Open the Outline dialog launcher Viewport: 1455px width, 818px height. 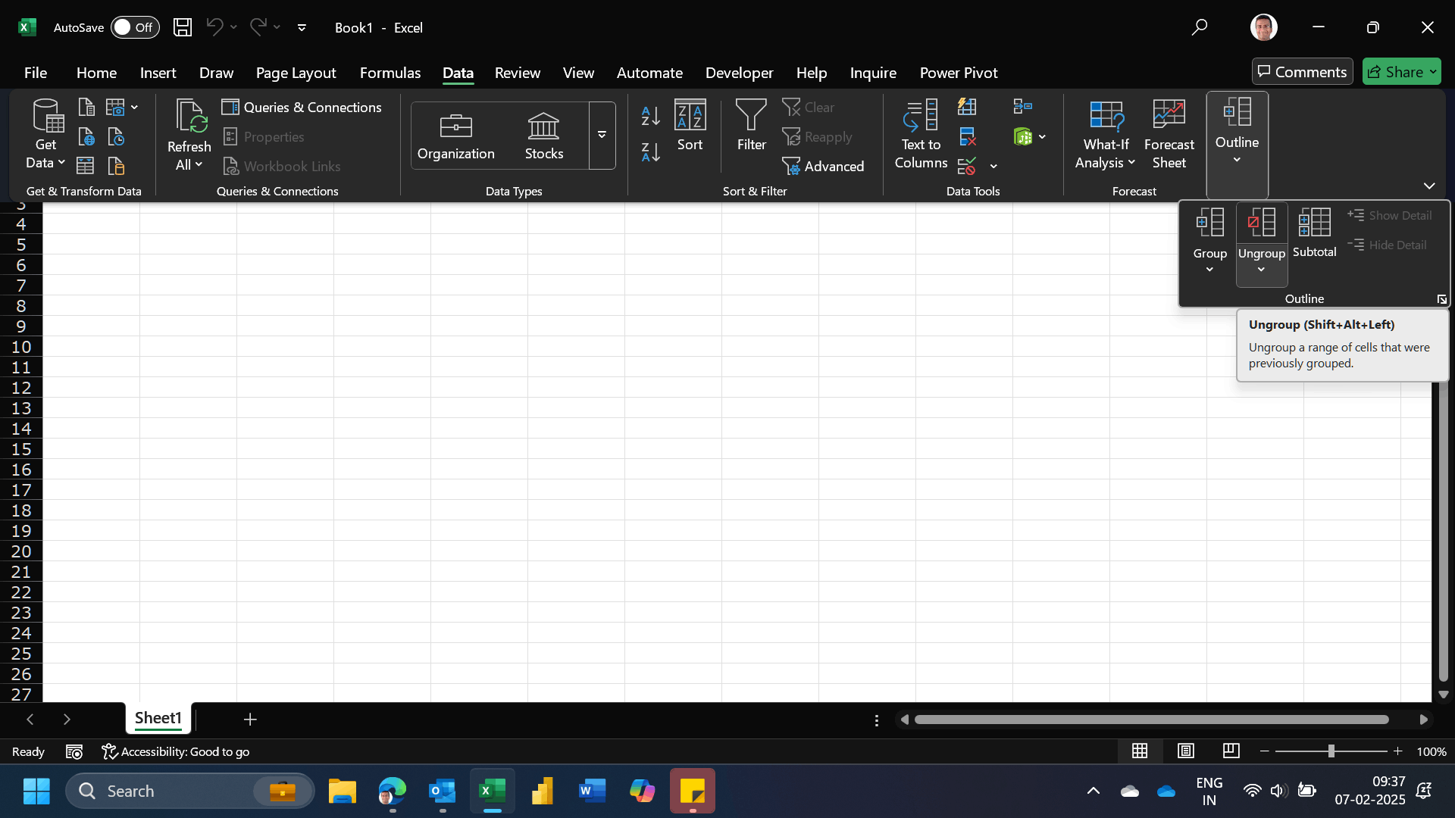(1441, 300)
